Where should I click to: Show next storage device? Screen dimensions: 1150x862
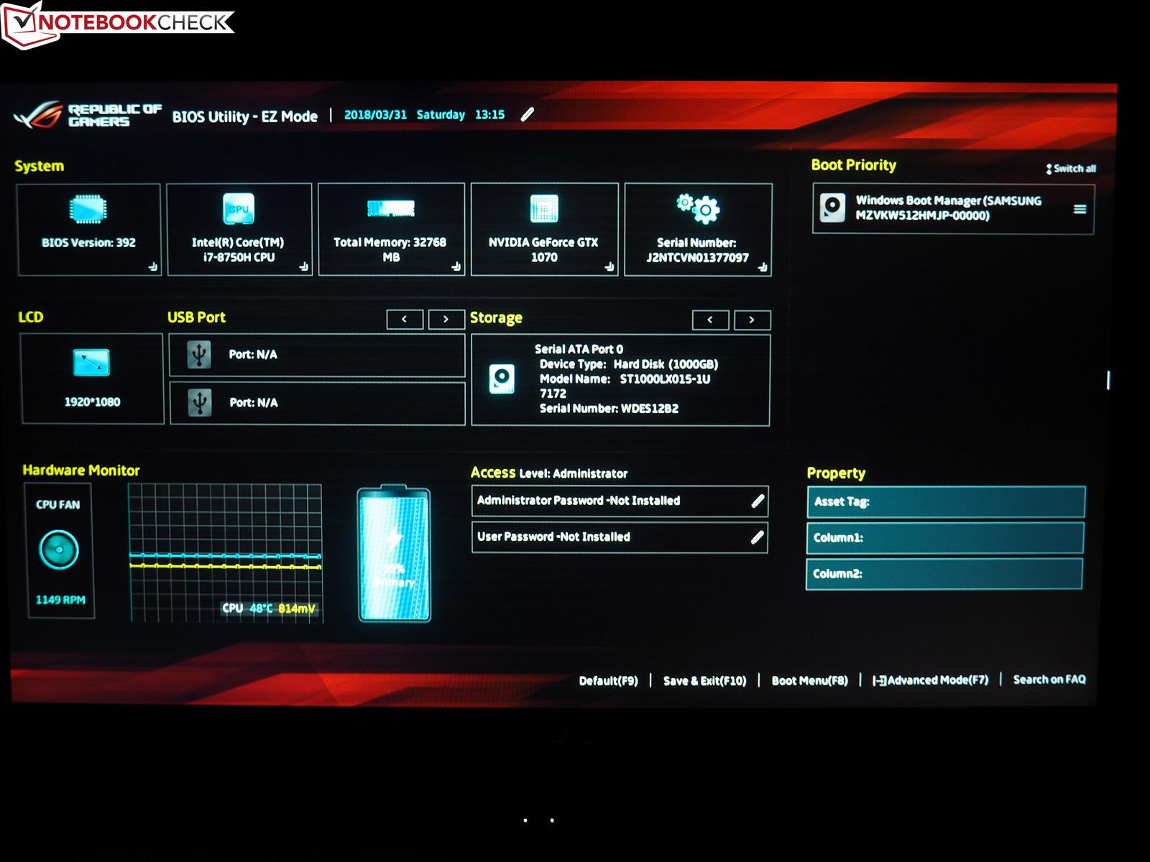click(752, 320)
